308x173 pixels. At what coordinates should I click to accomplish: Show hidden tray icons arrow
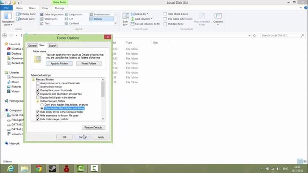coord(262,169)
